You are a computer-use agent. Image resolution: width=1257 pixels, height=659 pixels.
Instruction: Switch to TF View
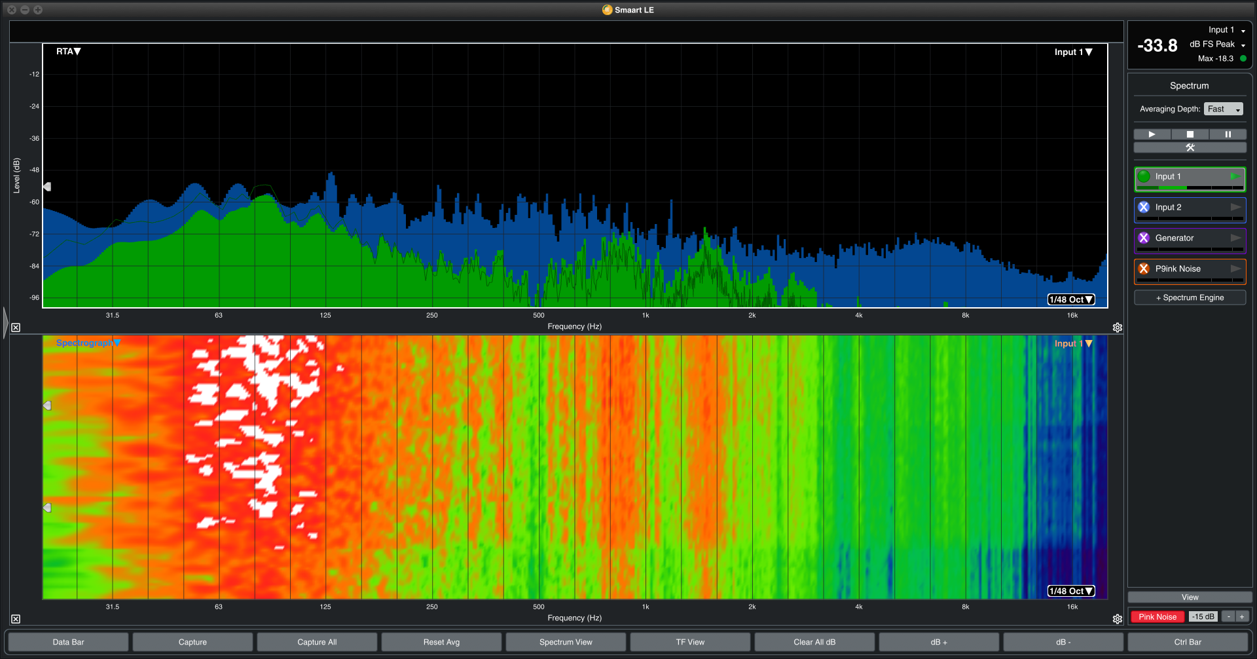690,642
